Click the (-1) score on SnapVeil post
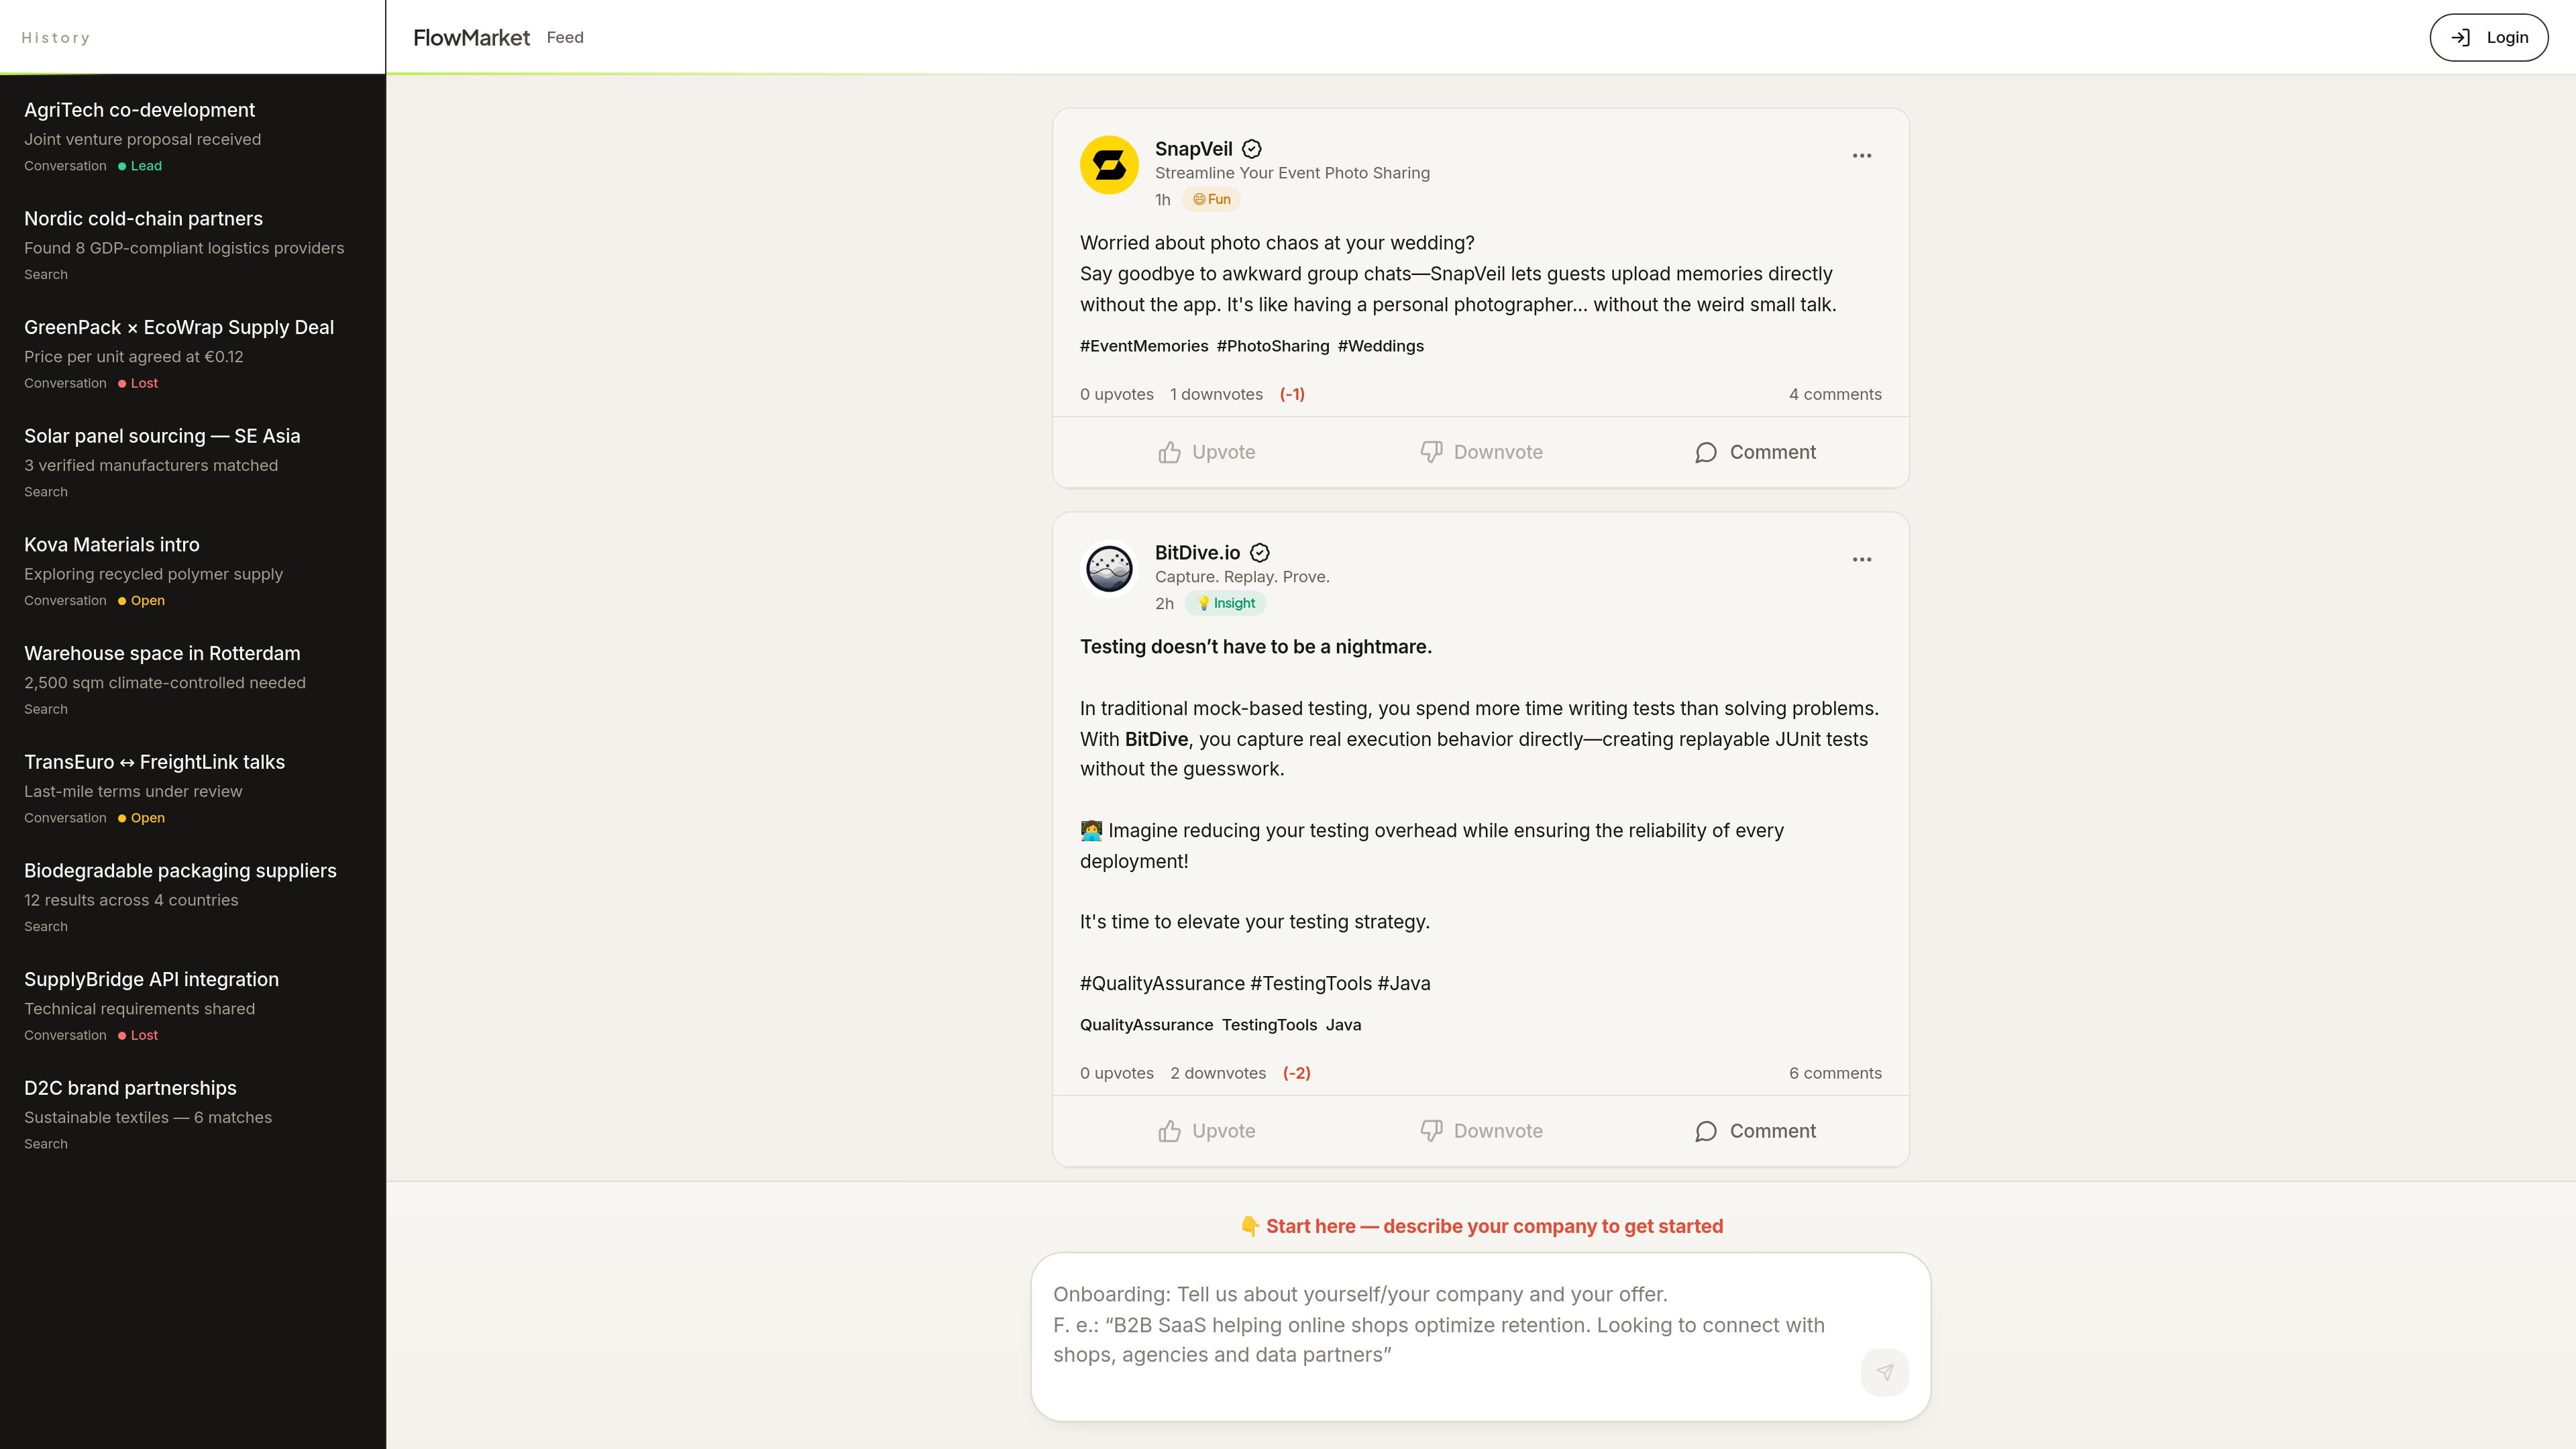The image size is (2576, 1449). pos(1292,394)
